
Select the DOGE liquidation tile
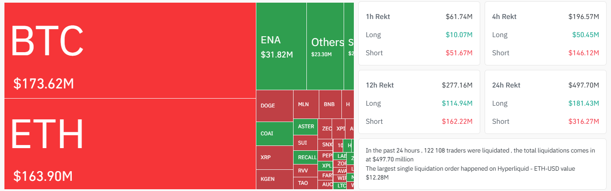(274, 106)
